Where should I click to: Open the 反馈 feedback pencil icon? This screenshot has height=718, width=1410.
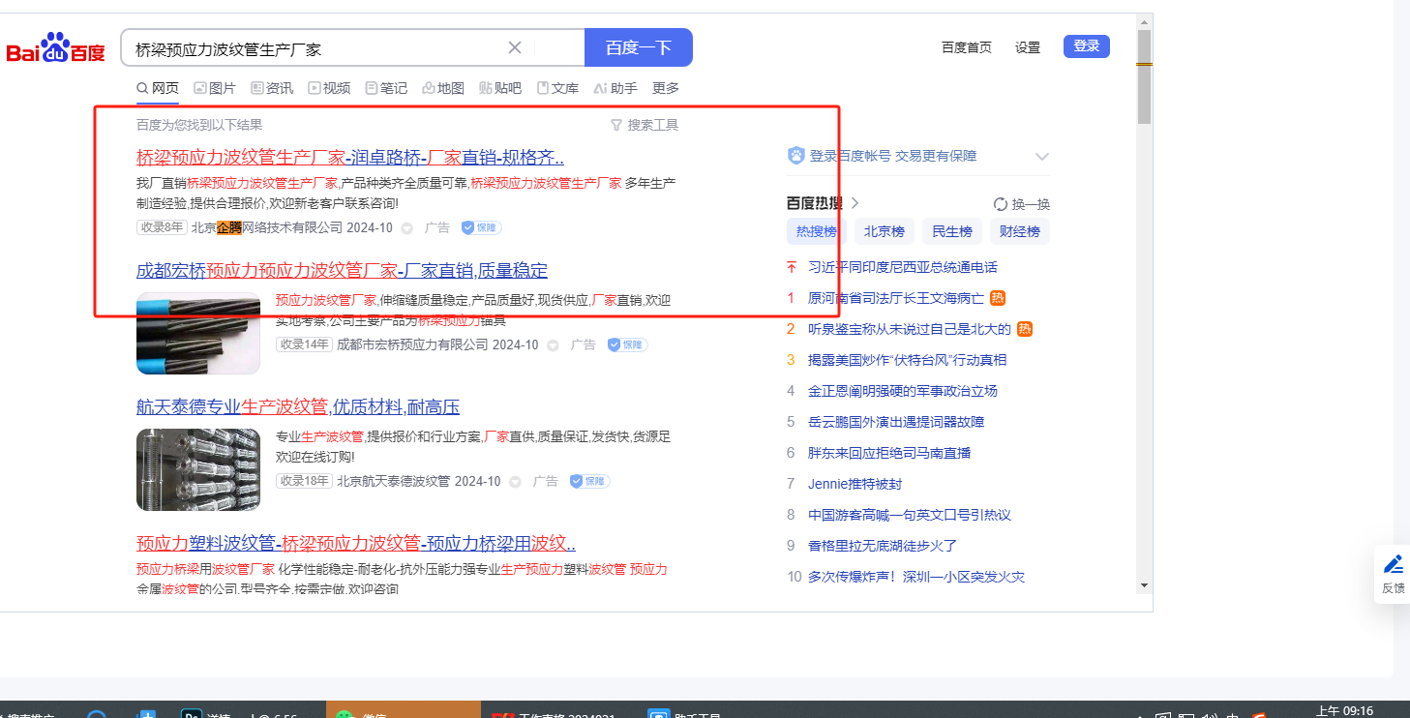[1393, 564]
